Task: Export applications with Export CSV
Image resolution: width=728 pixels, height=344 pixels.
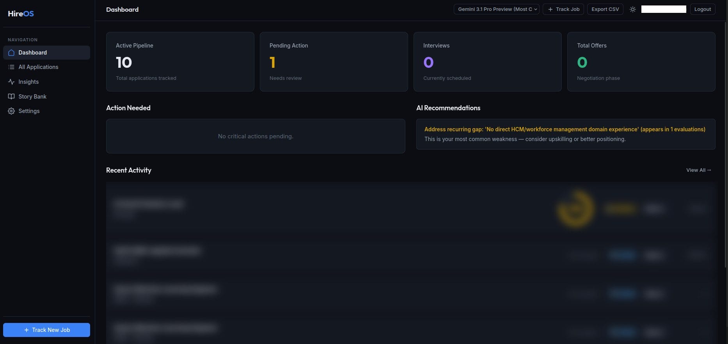Action: click(x=605, y=9)
